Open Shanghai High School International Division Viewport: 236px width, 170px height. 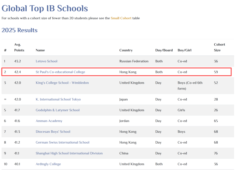69,153
